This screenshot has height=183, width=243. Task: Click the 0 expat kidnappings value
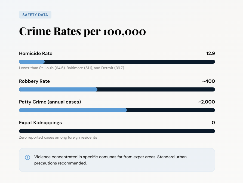213,123
